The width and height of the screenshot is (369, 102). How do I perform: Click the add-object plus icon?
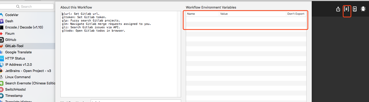[355, 9]
